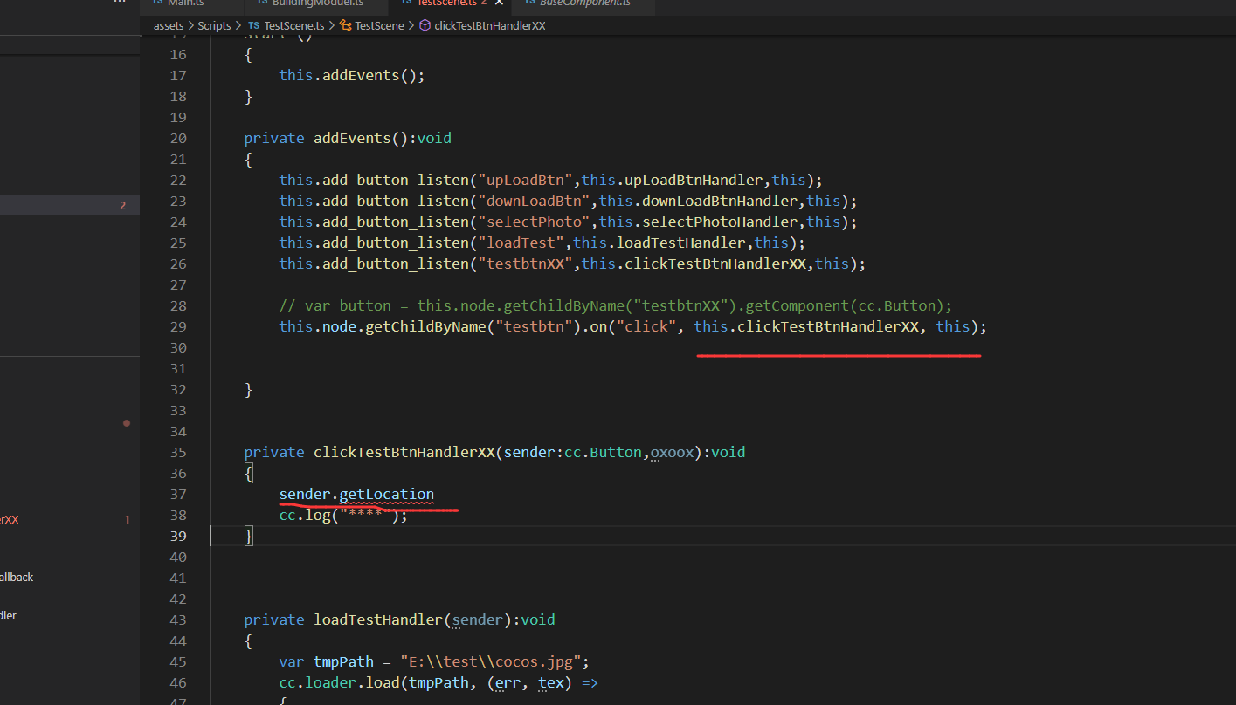Click the class symbol icon in breadcrumb
Viewport: 1236px width, 705px height.
click(x=345, y=25)
